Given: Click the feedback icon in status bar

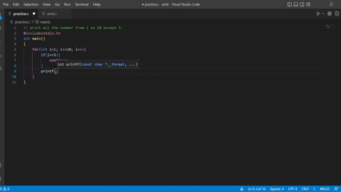Looking at the screenshot, I should click(336, 189).
